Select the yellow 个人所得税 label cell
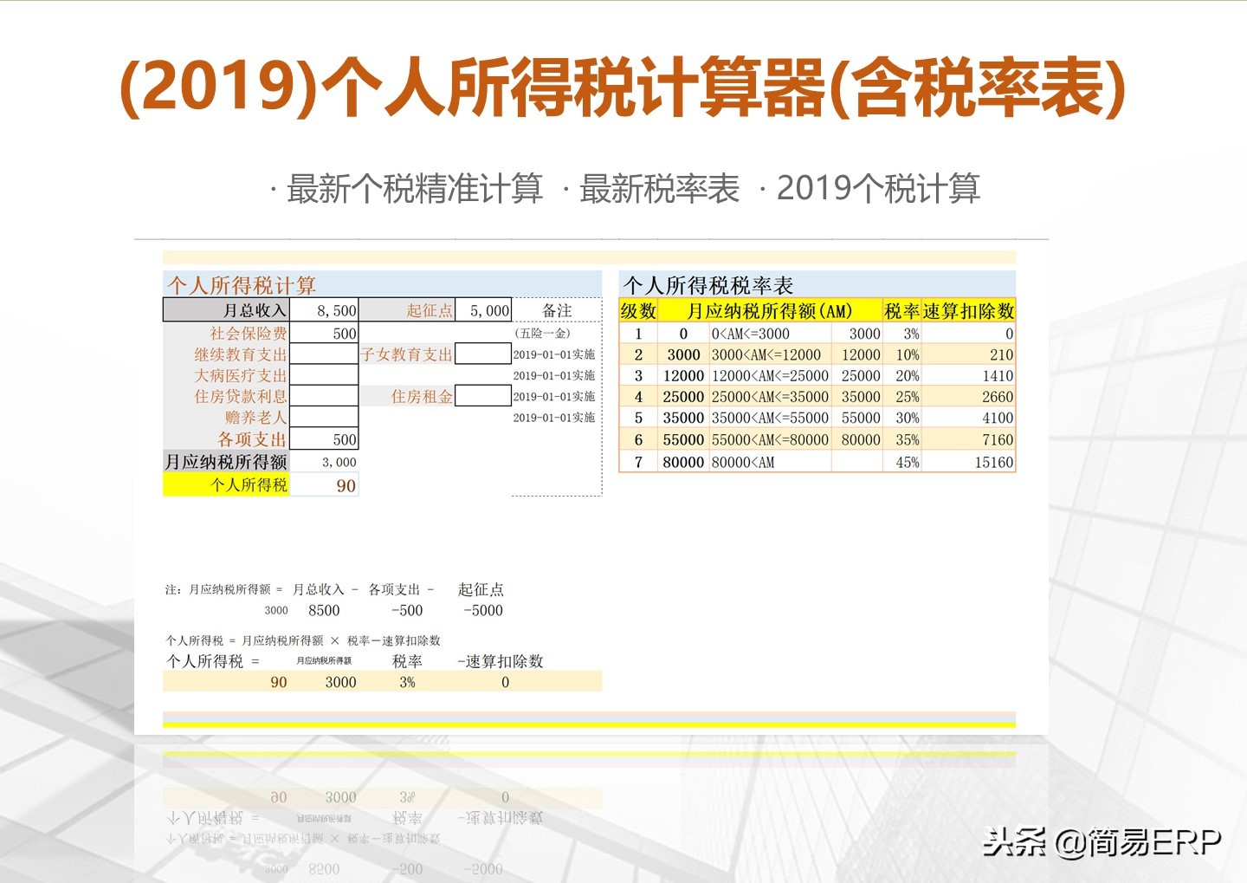 (x=226, y=485)
